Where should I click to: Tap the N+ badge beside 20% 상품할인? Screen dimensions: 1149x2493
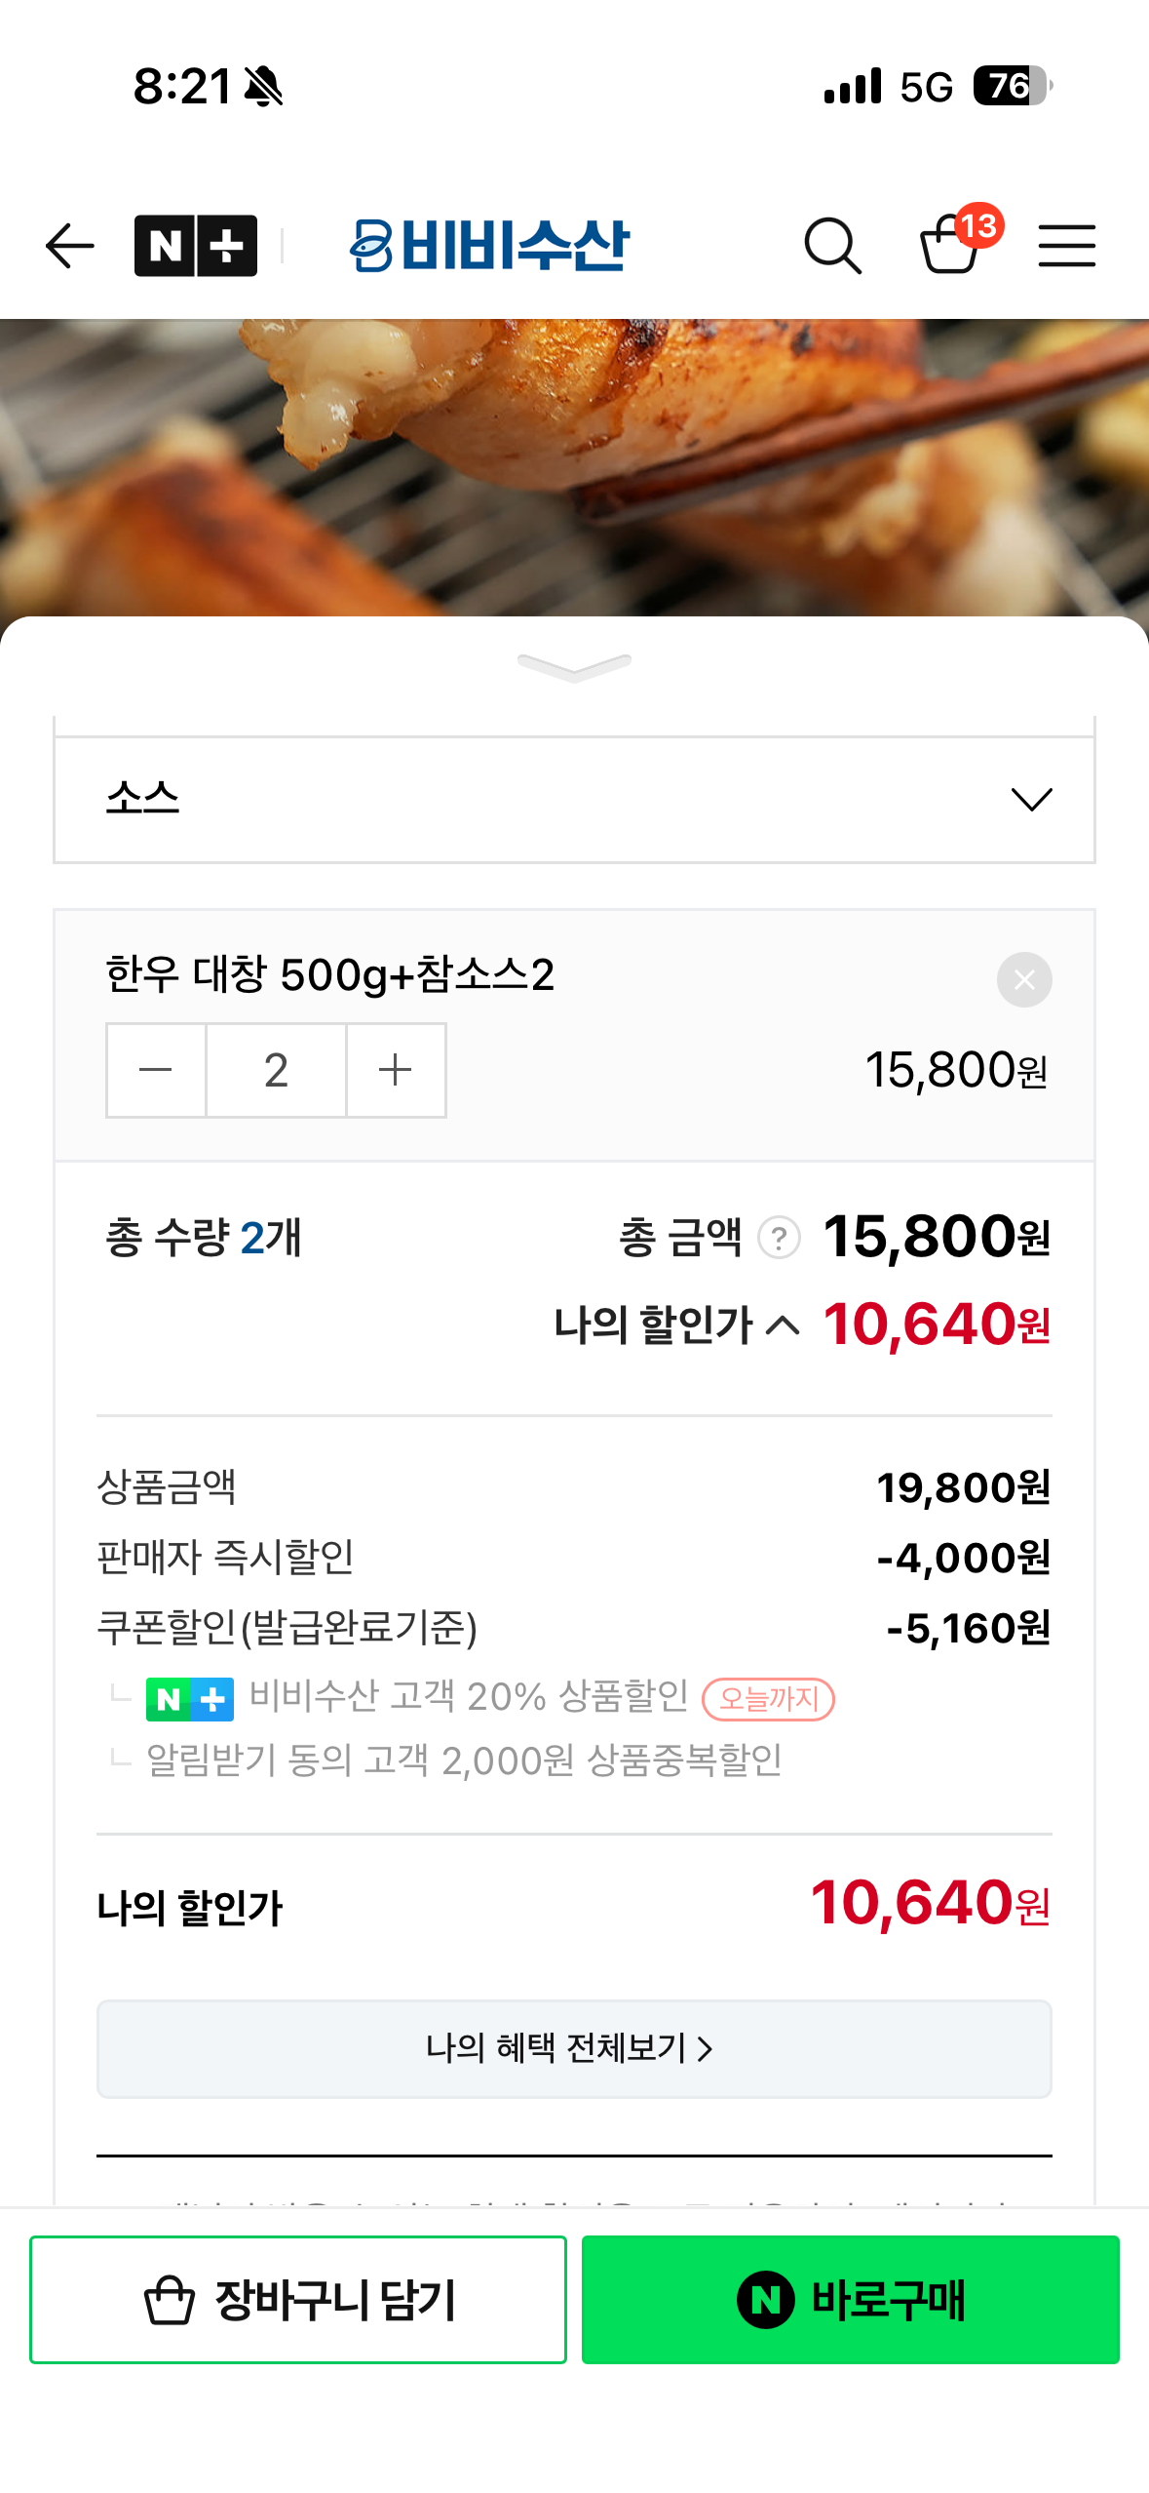coord(190,1699)
